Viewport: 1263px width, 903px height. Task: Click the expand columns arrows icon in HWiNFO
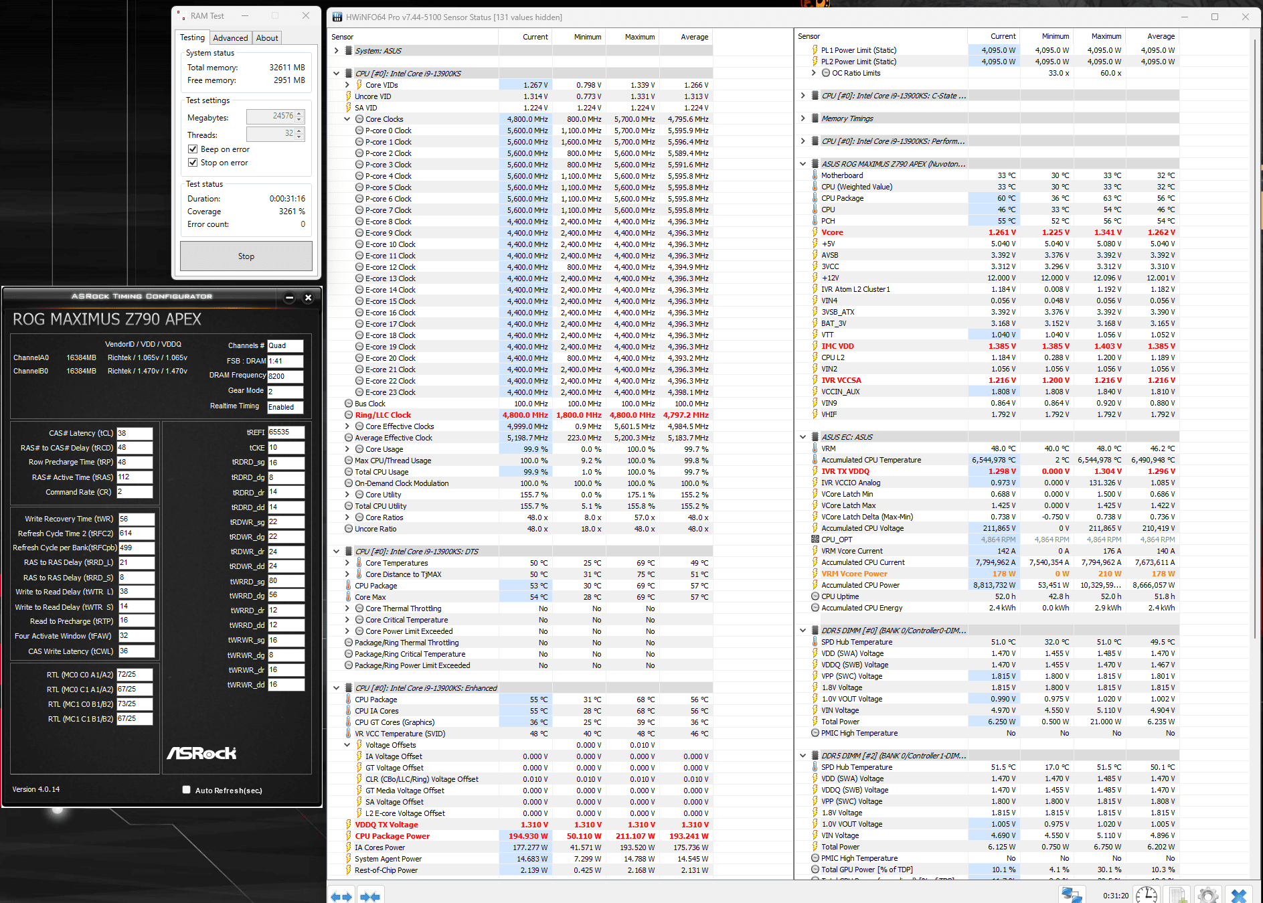(x=342, y=896)
